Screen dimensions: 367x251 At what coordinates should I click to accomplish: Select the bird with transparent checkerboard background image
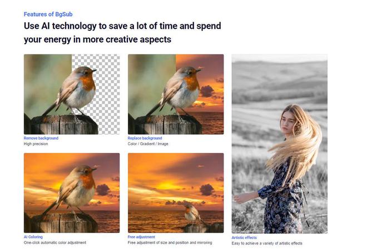coord(72,94)
